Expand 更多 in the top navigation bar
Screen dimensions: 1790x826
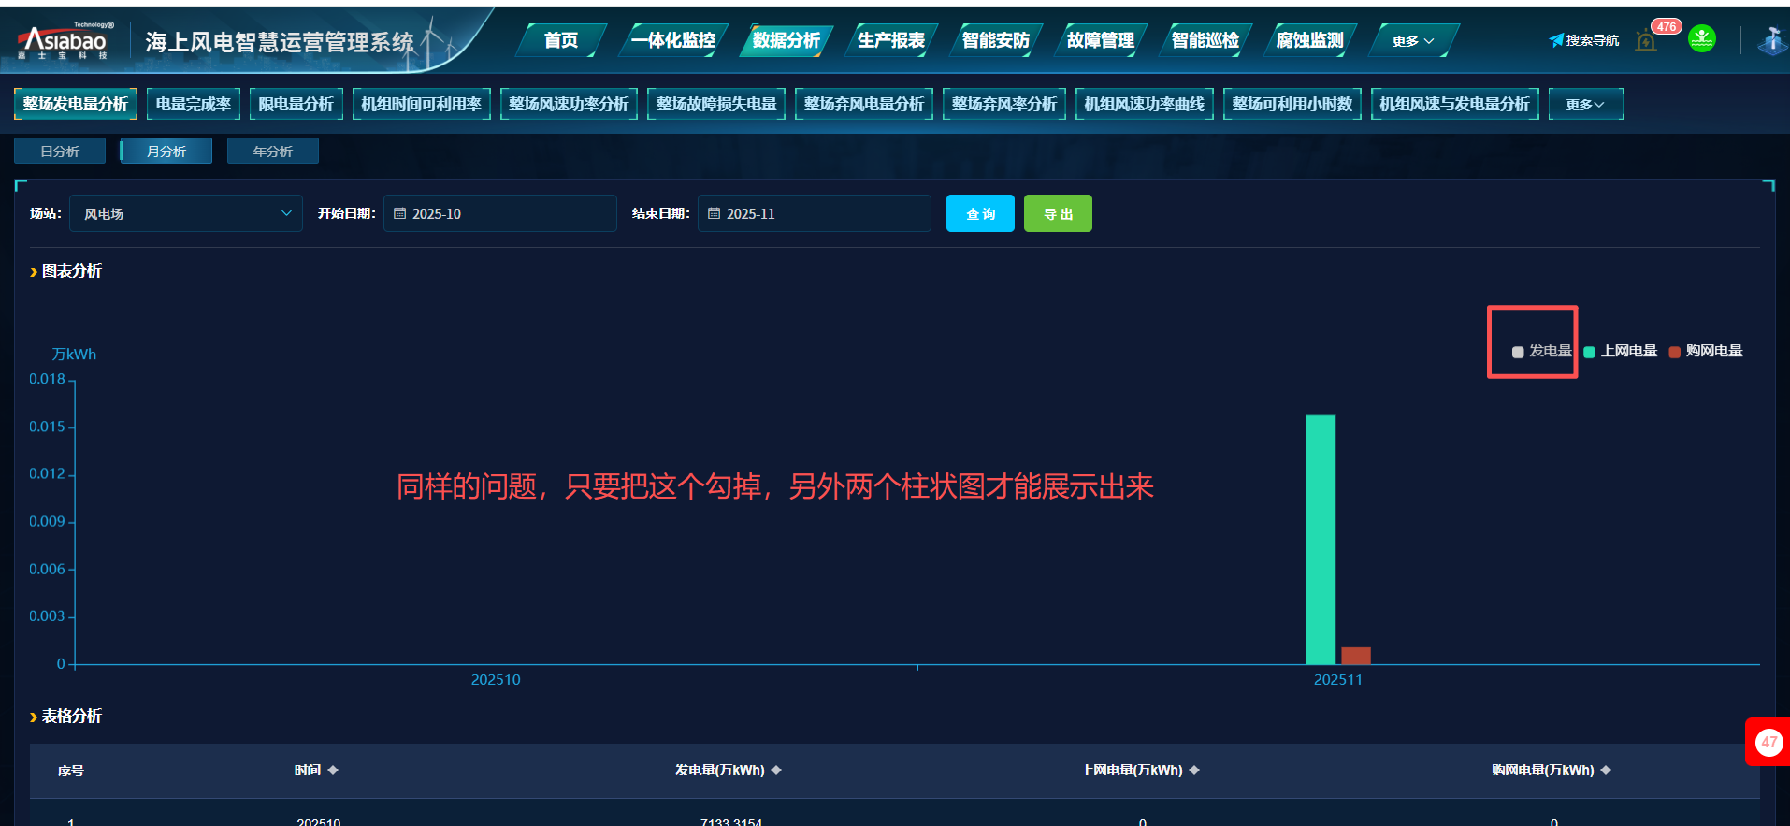[x=1412, y=41]
